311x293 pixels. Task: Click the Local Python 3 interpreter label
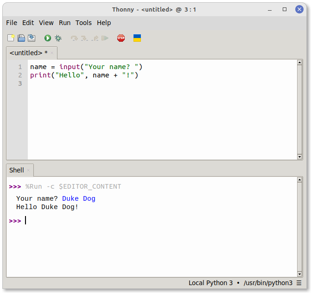point(210,283)
